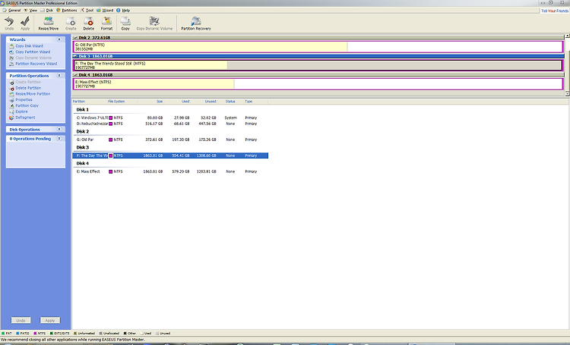Click the disk map scrollbar up arrow
This screenshot has height=345, width=570.
pos(567,36)
